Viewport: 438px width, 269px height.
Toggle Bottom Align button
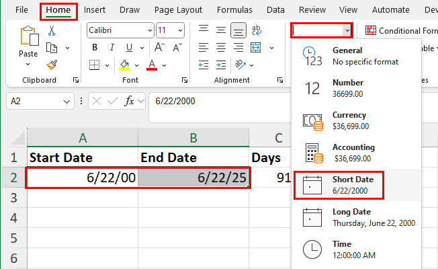point(238,30)
